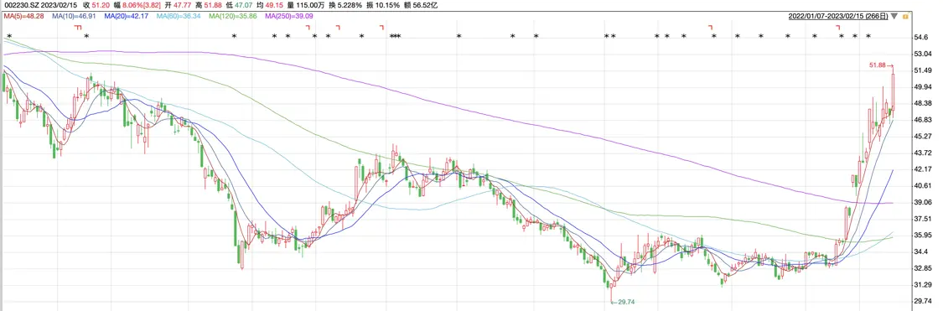
Task: Open the date range dropdown triangle
Action: (894, 16)
